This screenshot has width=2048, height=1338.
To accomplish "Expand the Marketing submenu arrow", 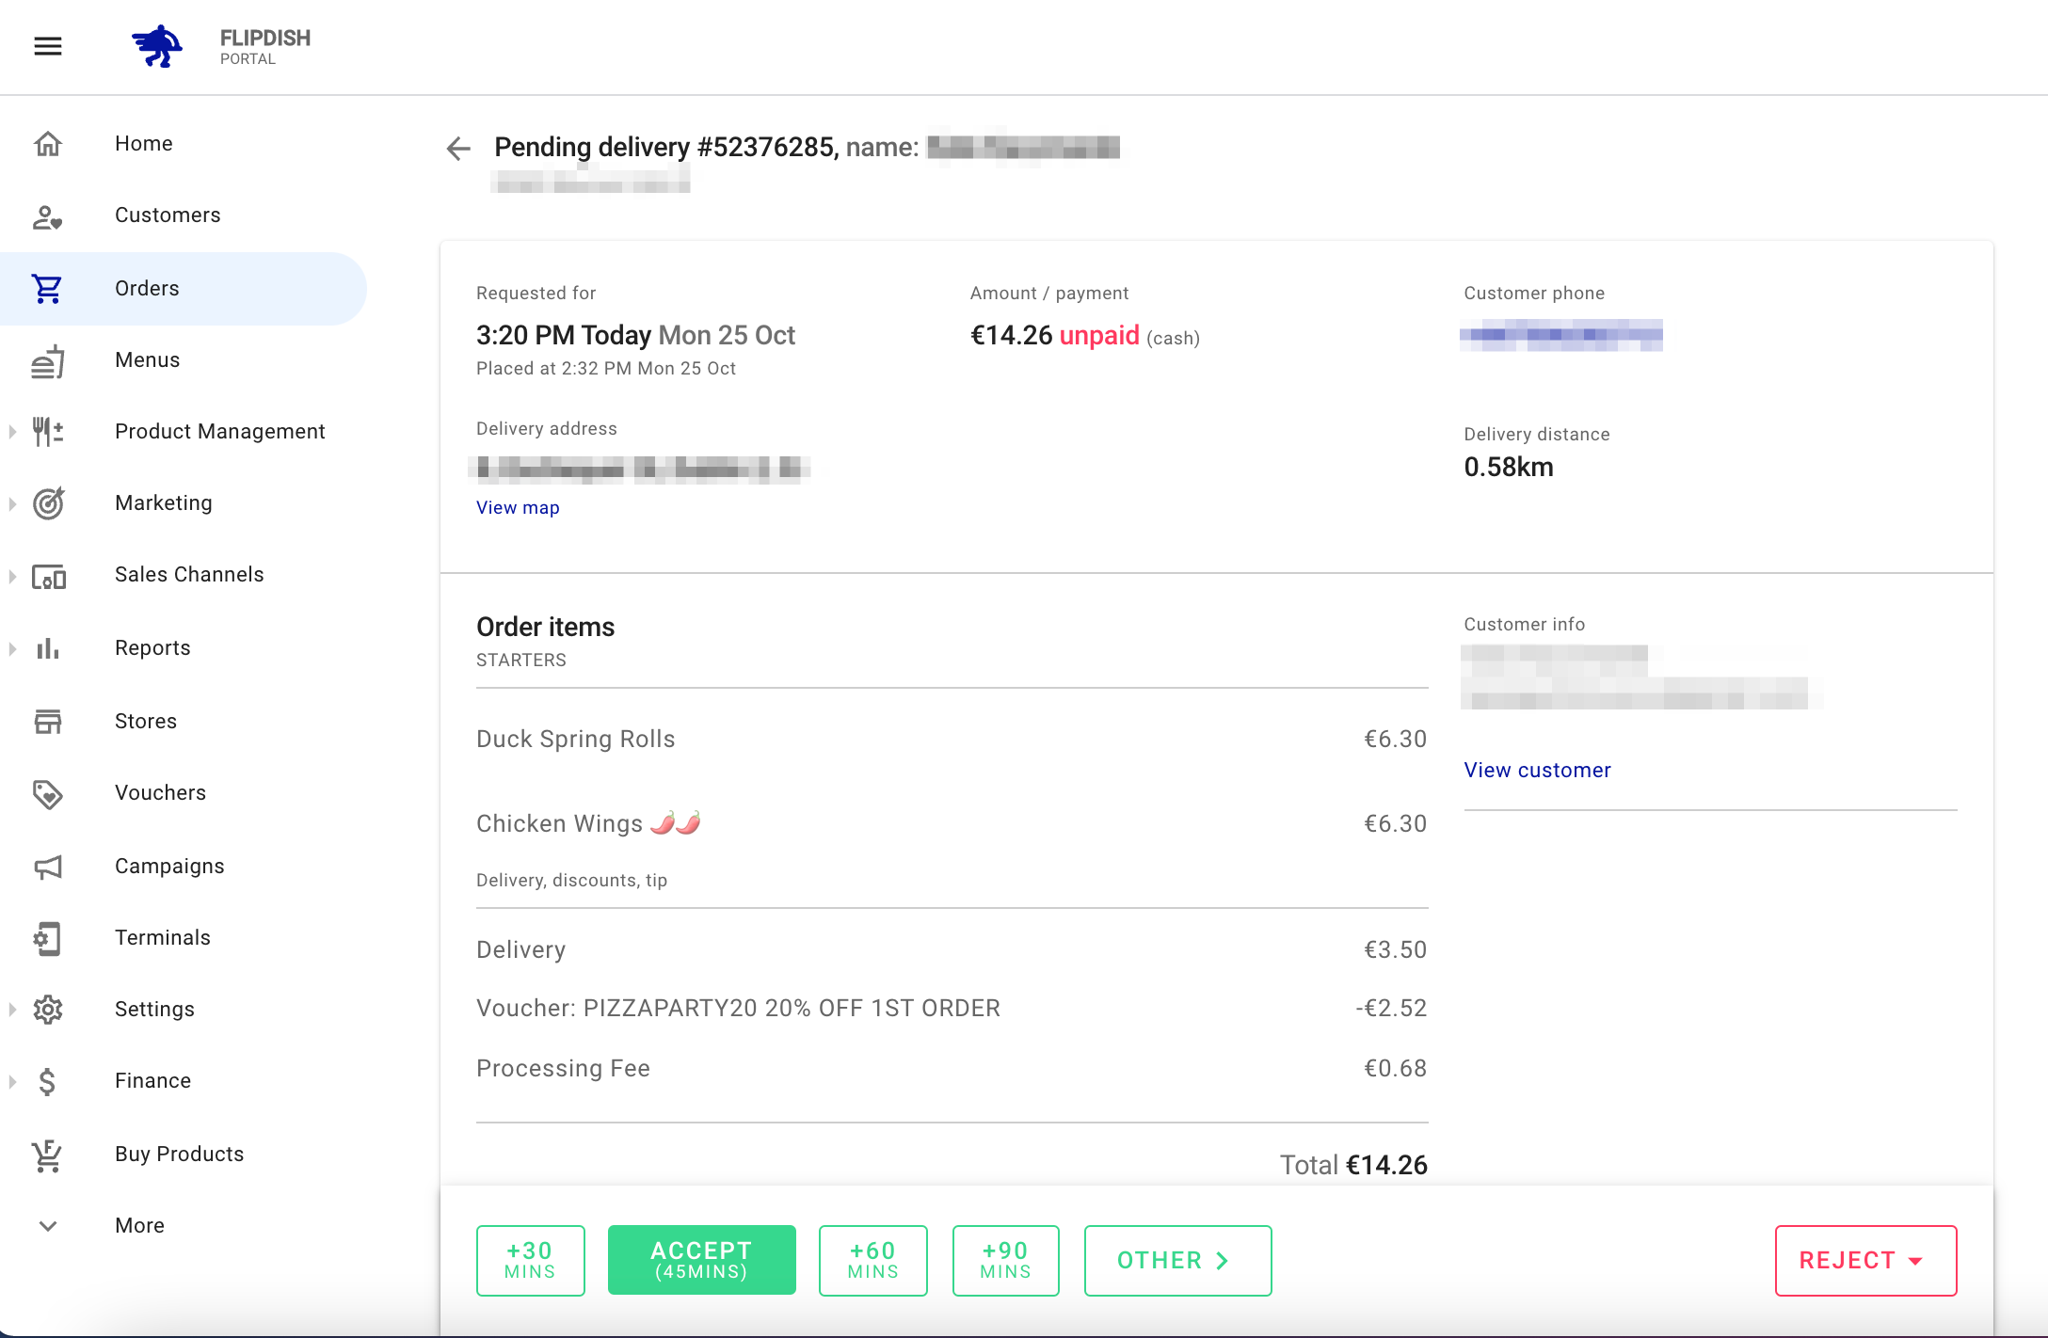I will (x=12, y=503).
